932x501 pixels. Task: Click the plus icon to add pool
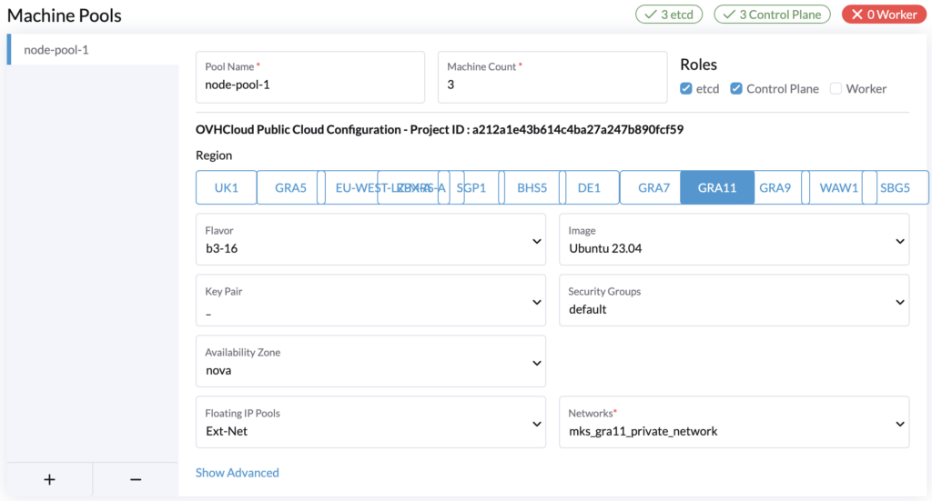[49, 479]
